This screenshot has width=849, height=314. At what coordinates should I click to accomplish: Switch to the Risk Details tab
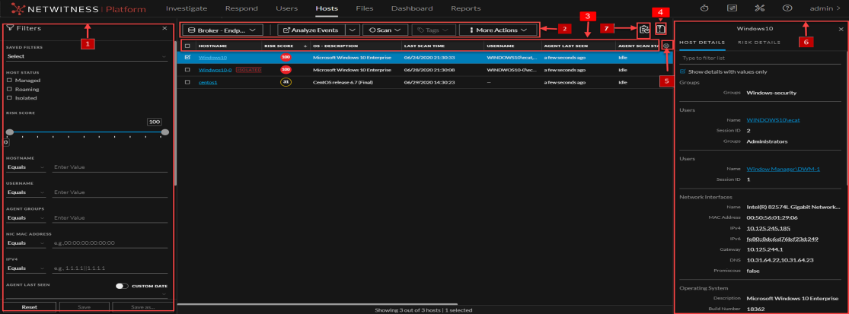tap(758, 43)
